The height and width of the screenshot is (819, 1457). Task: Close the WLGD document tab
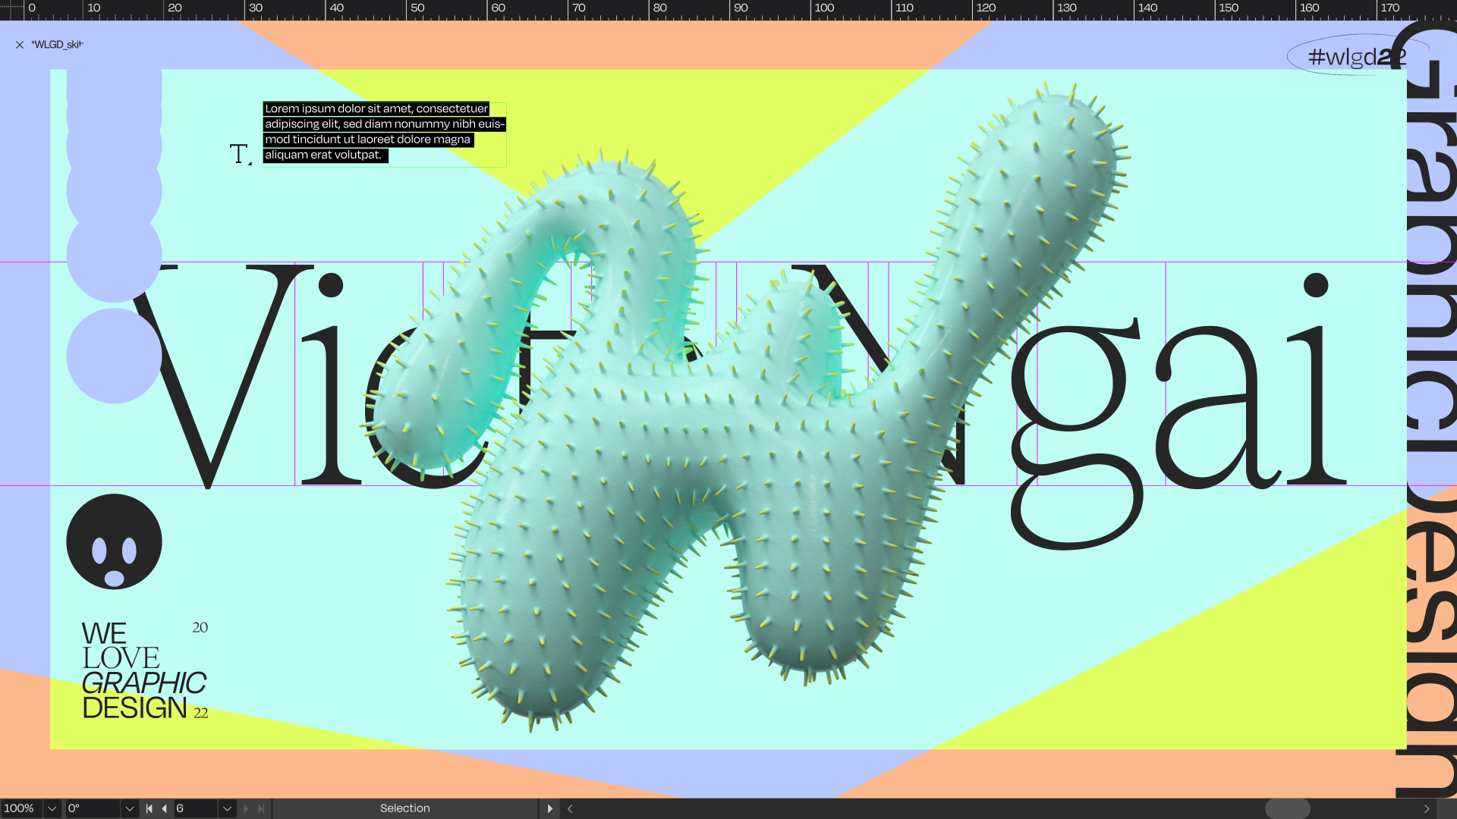pos(20,45)
